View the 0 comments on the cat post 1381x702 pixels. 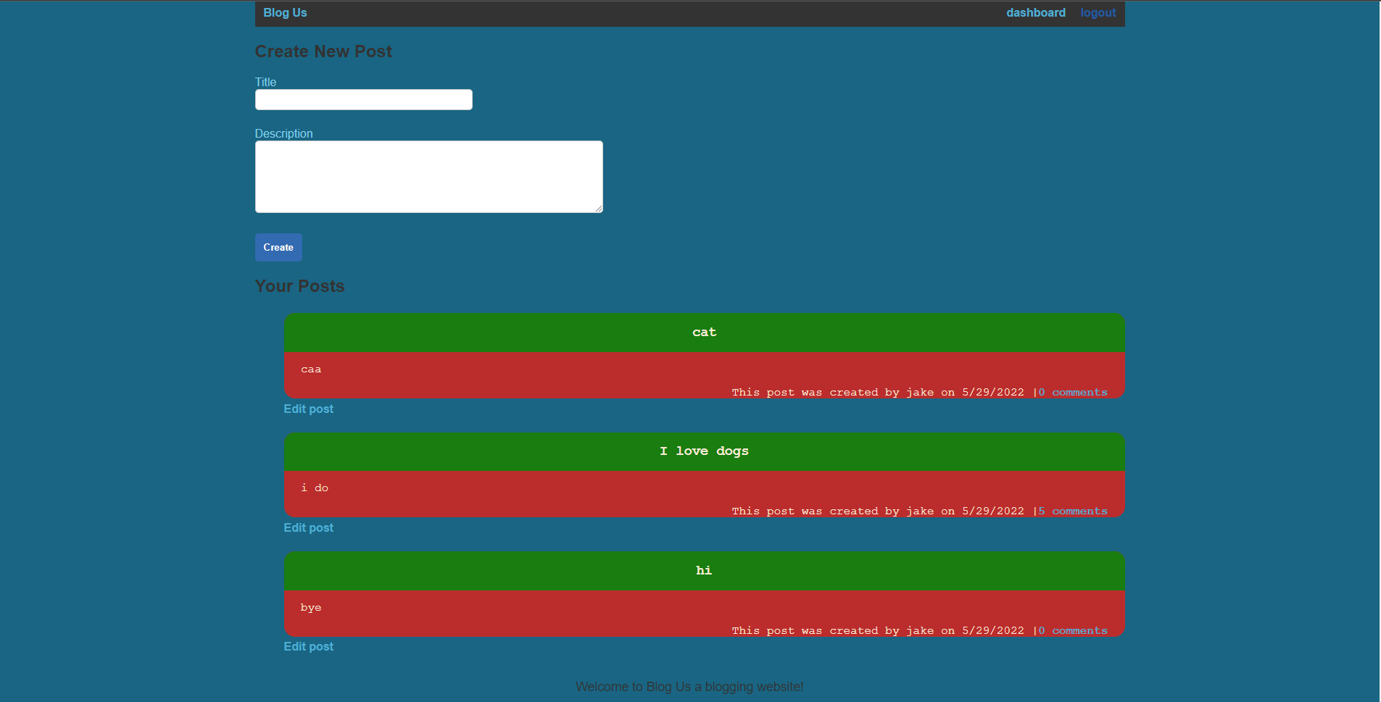(x=1074, y=391)
